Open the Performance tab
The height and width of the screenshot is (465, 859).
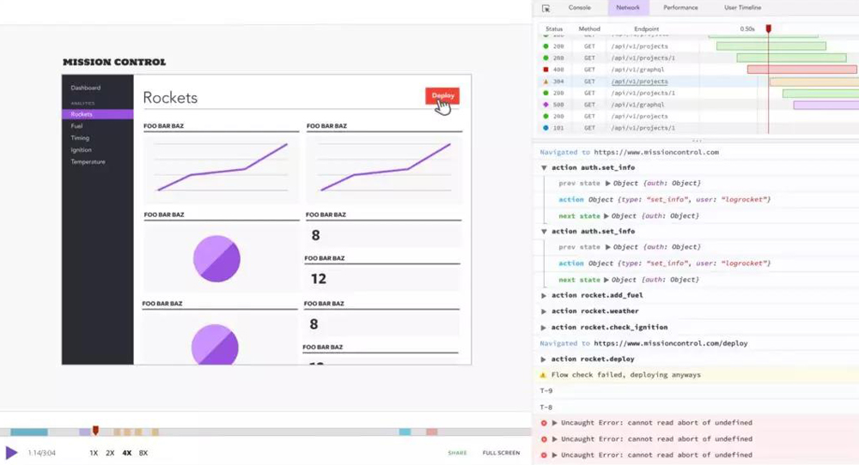click(680, 8)
